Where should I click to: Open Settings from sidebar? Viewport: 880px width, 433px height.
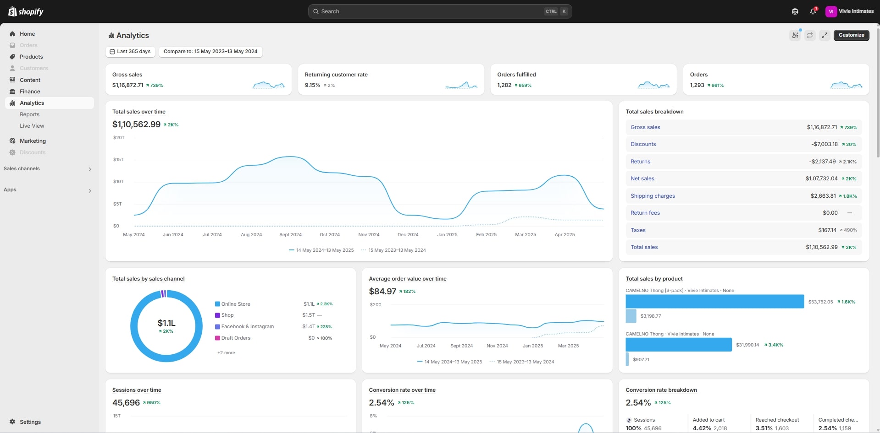point(30,422)
